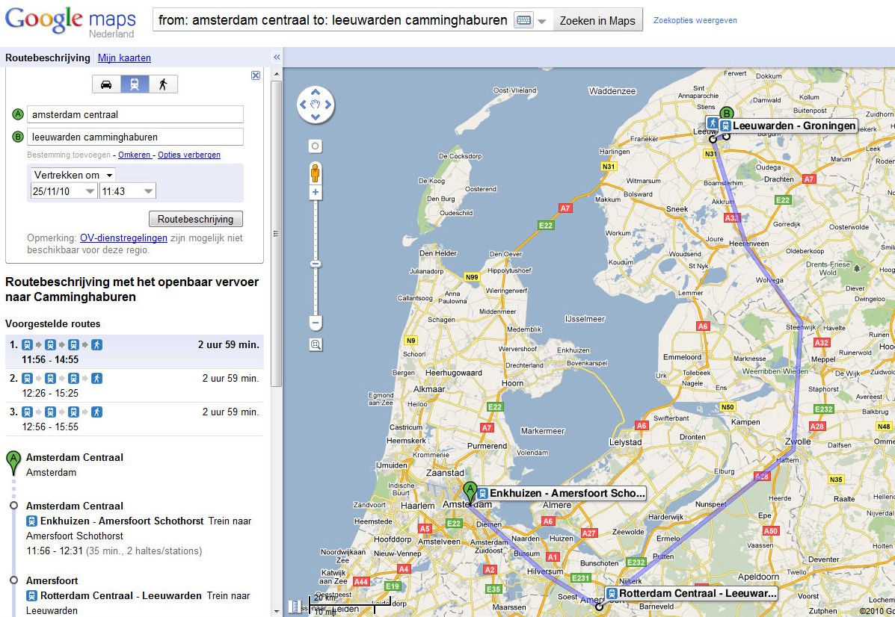The image size is (895, 617).
Task: Click Zwolle on the map
Action: point(798,441)
